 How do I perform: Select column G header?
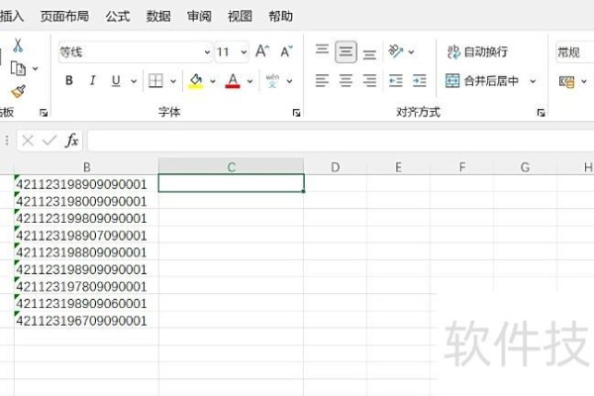[x=525, y=166]
